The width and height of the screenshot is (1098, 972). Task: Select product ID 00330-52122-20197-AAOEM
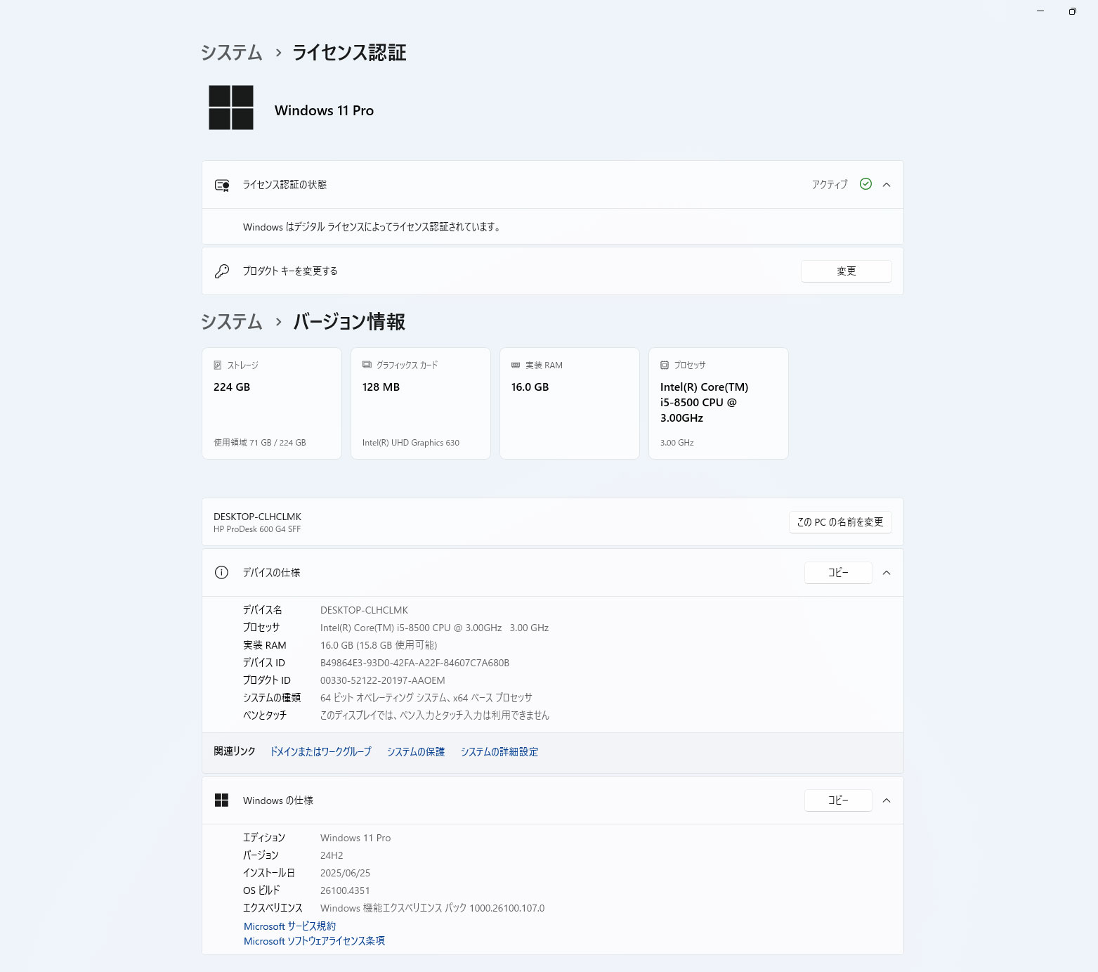(383, 680)
